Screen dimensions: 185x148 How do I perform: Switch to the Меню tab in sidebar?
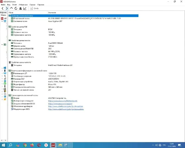(3, 15)
